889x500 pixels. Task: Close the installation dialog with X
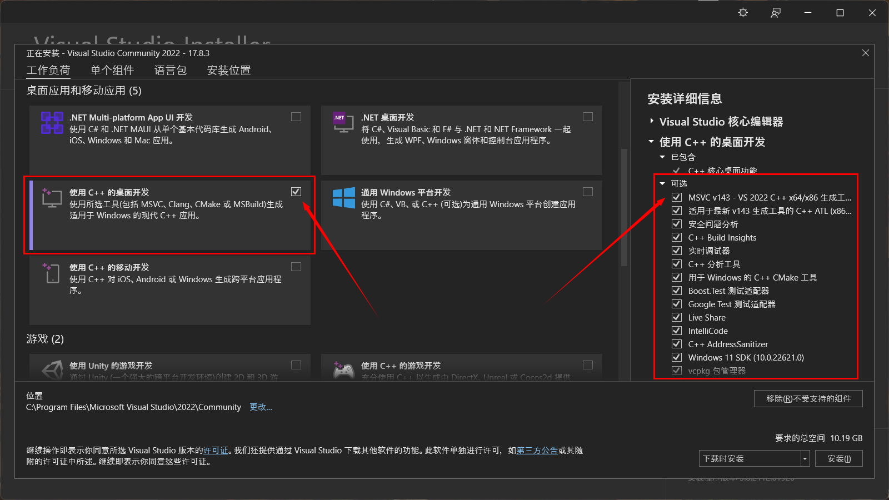[x=865, y=53]
